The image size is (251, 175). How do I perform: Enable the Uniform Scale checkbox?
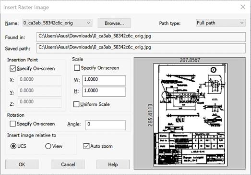pyautogui.click(x=76, y=104)
